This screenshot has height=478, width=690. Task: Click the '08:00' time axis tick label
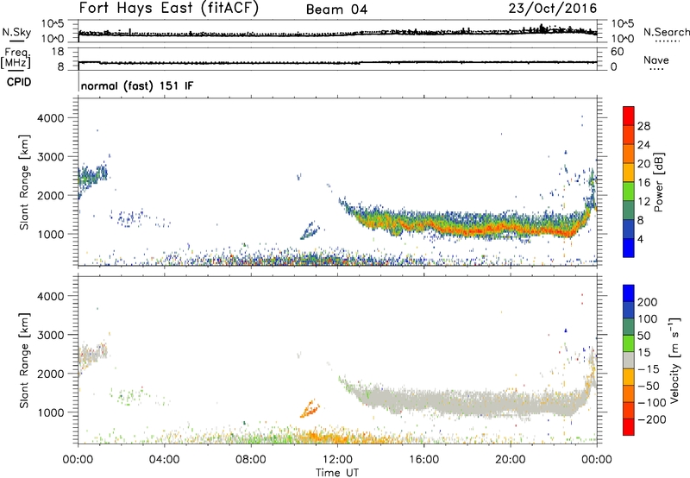(x=251, y=460)
